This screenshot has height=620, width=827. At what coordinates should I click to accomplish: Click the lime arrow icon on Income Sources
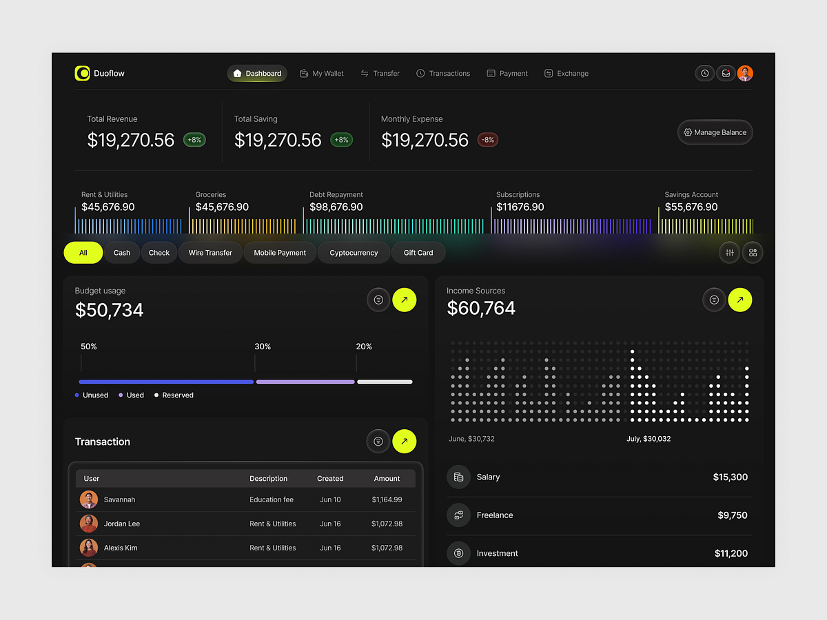[740, 300]
